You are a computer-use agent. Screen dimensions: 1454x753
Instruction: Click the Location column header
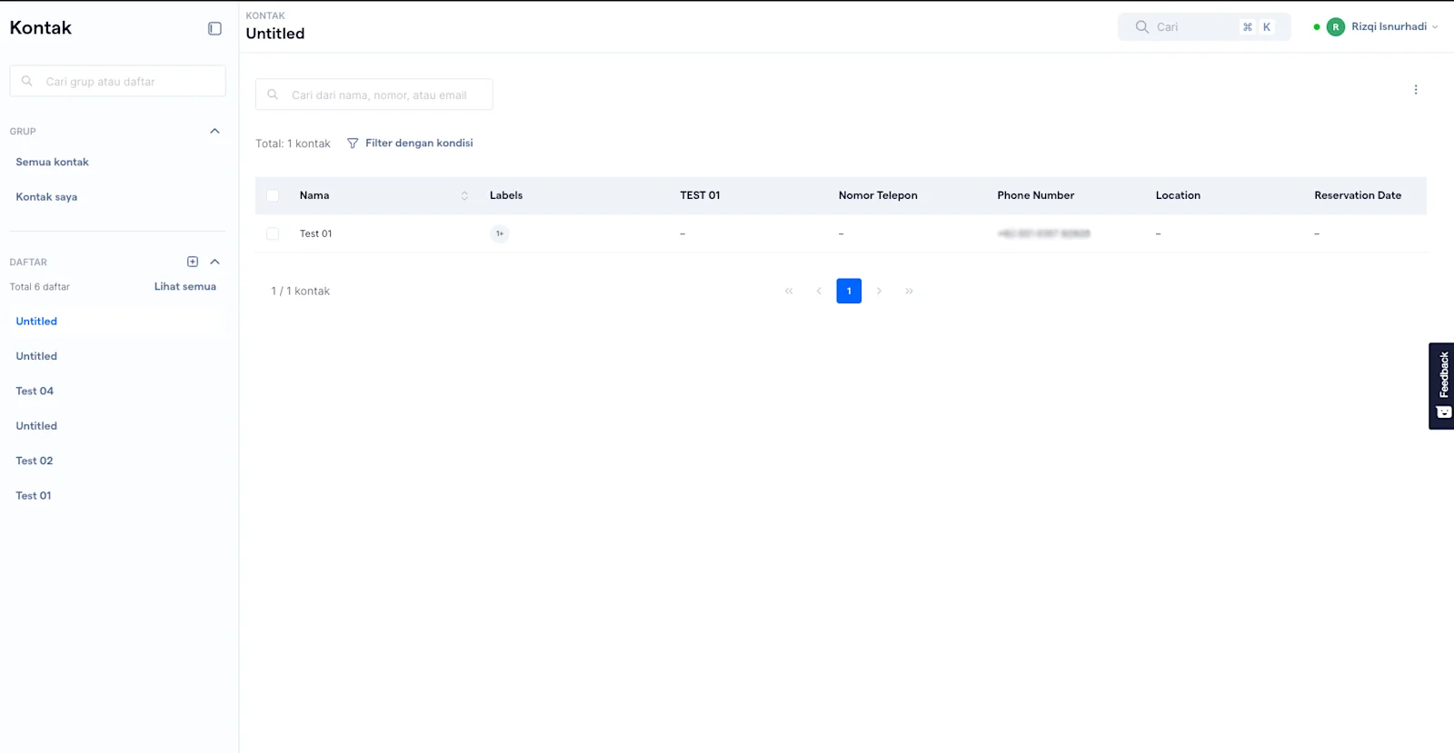pos(1178,195)
